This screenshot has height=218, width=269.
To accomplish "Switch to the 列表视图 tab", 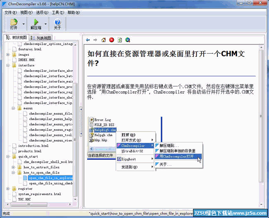I will point(41,38).
